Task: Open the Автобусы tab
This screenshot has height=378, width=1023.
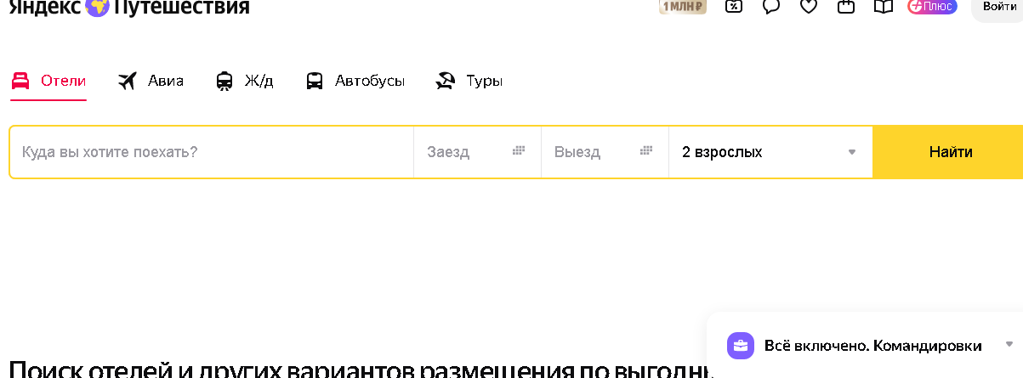Action: pos(355,82)
